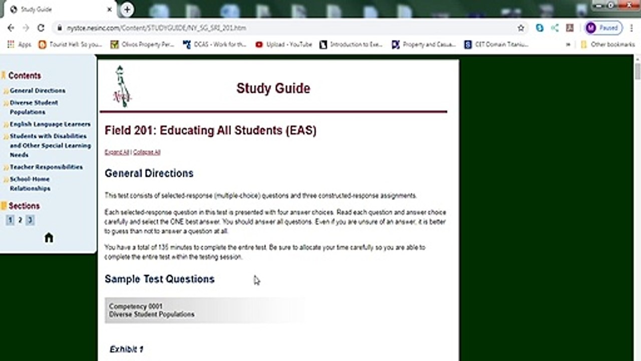Click the Sample Test Questions heading
The image size is (641, 361).
tap(159, 279)
